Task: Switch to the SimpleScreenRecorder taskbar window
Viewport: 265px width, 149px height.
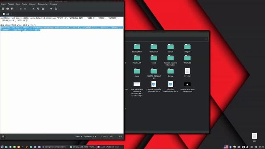Action: pyautogui.click(x=54, y=147)
